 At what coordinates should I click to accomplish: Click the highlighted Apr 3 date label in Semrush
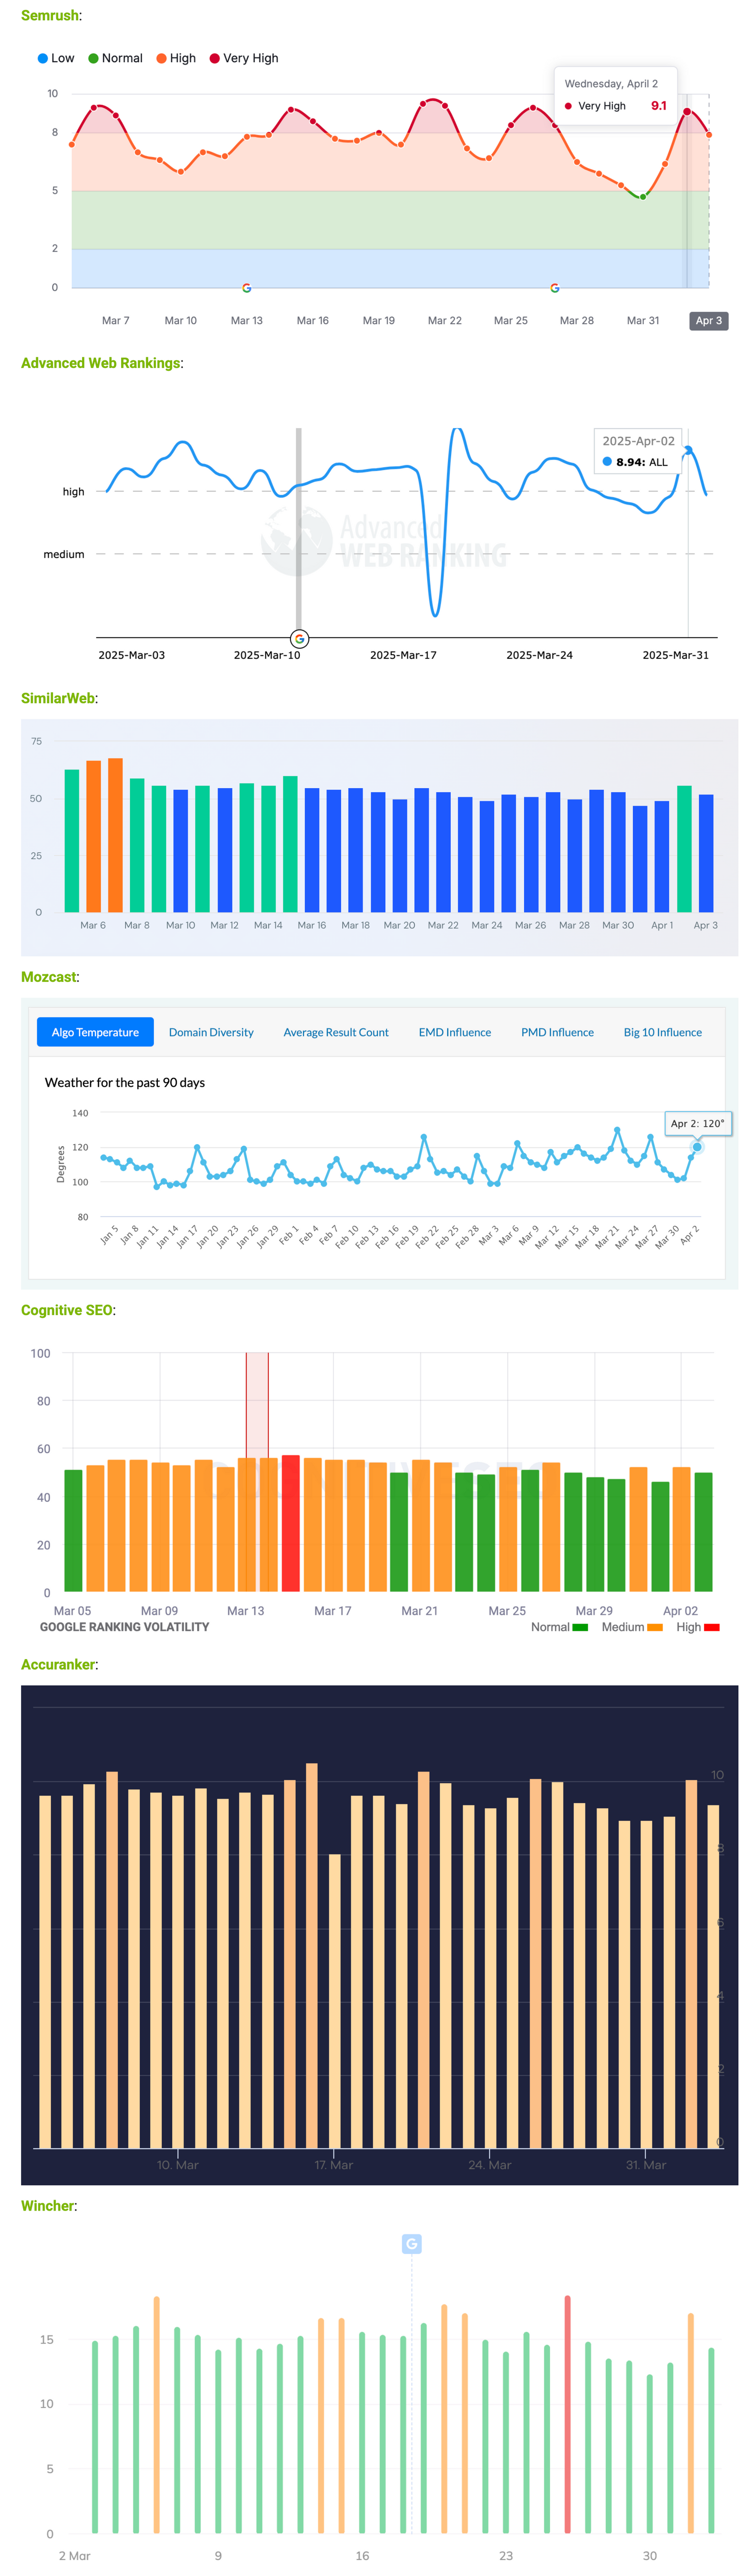point(709,321)
